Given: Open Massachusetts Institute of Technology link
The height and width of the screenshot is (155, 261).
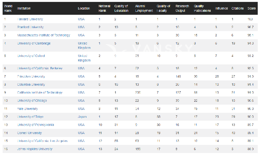Looking at the screenshot, I should (44, 35).
